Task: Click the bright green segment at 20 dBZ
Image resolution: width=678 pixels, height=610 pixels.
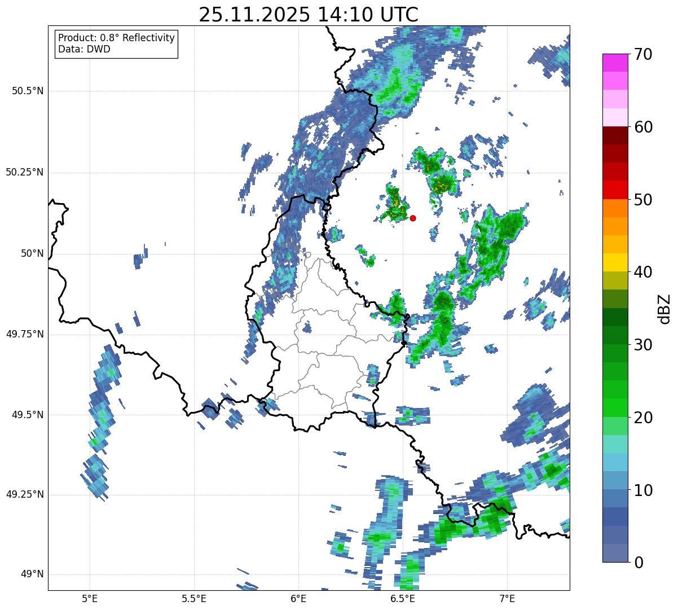Action: pos(615,408)
